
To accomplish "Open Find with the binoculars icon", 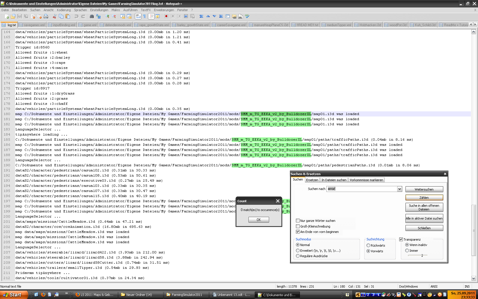I will 92,17.
